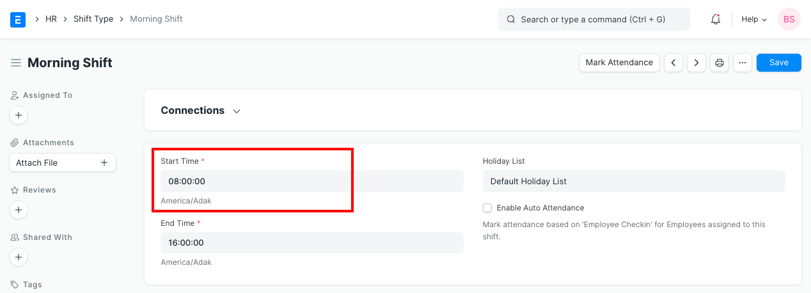811x293 pixels.
Task: Add a review with plus button
Action: (x=19, y=210)
